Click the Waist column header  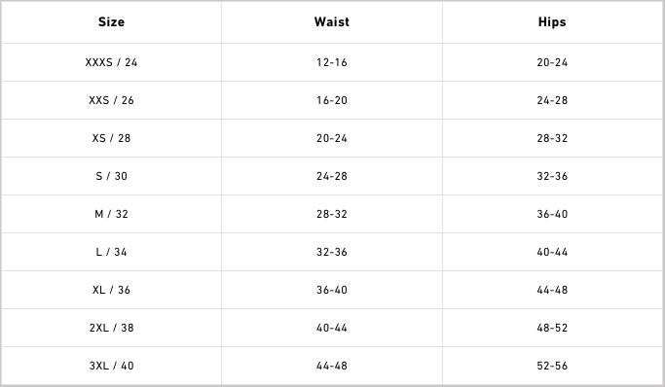[x=332, y=22]
